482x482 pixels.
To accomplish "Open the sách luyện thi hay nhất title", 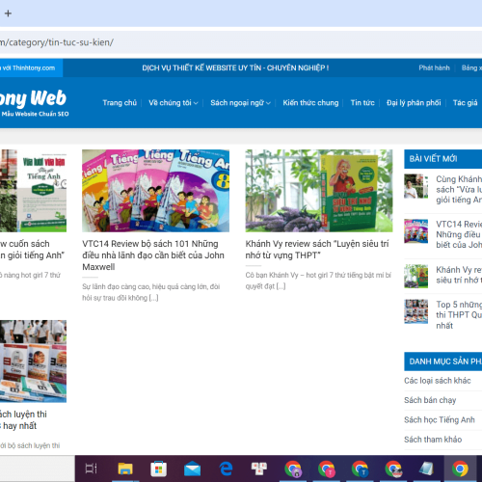I will pyautogui.click(x=23, y=420).
